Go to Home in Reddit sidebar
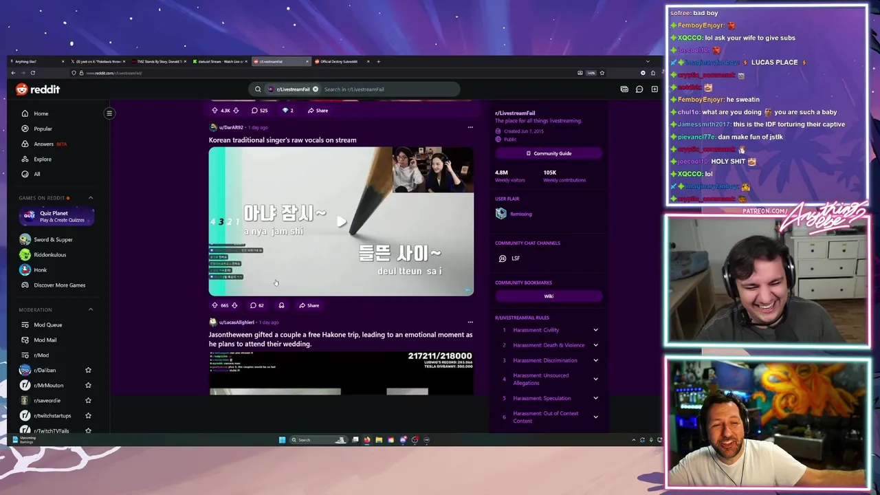The image size is (880, 495). coord(41,113)
